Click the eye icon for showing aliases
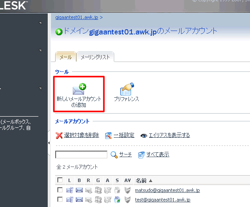Image resolution: width=250 pixels, height=207 pixels. (x=144, y=136)
